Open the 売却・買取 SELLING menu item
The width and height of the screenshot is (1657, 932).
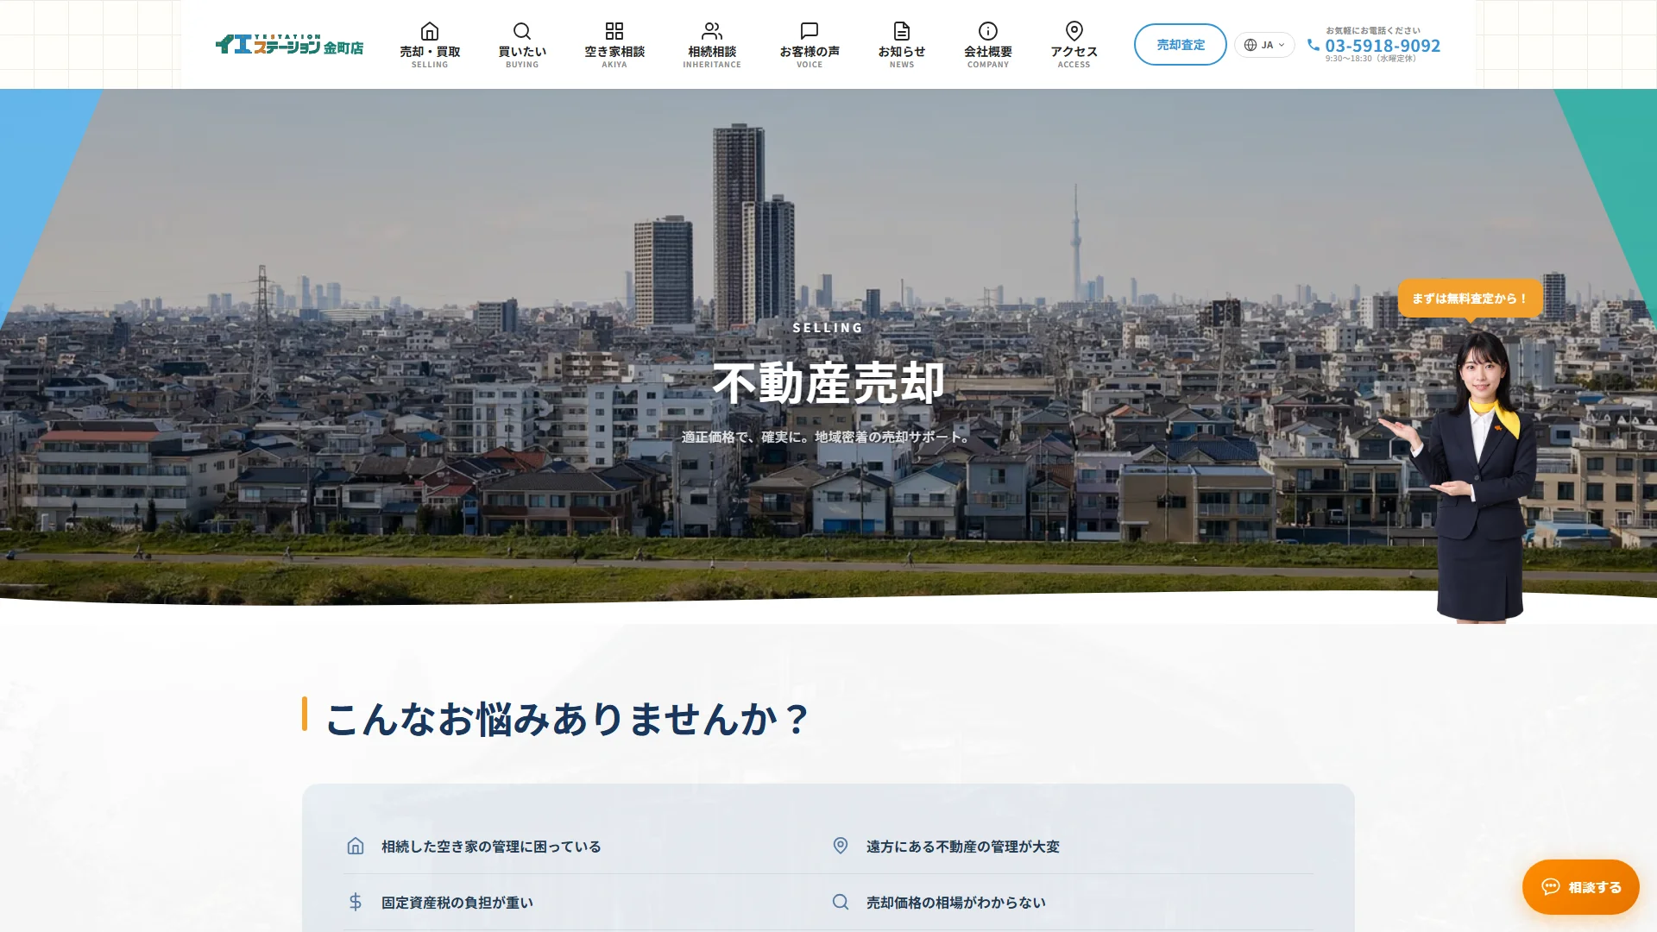(430, 45)
